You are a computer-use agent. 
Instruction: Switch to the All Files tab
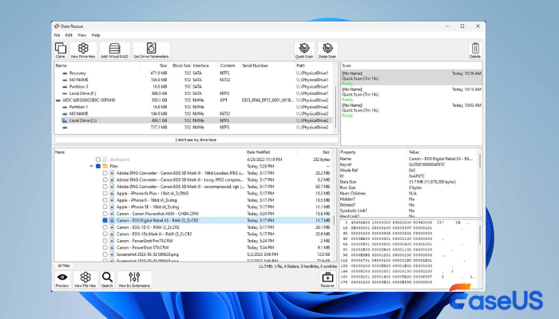pos(64,266)
